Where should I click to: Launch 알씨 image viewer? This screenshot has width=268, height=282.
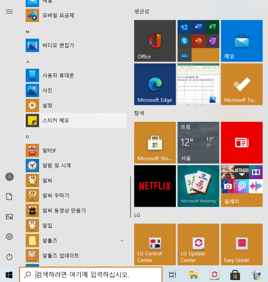[x=75, y=180]
